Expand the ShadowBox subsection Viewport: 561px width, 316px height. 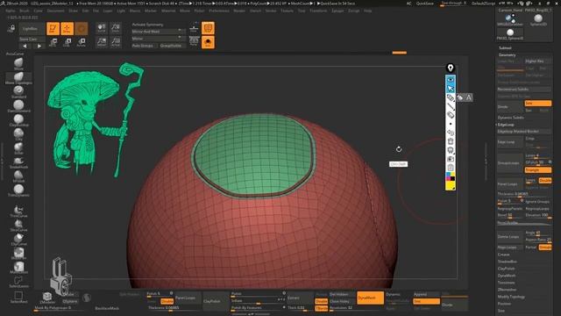pos(507,262)
